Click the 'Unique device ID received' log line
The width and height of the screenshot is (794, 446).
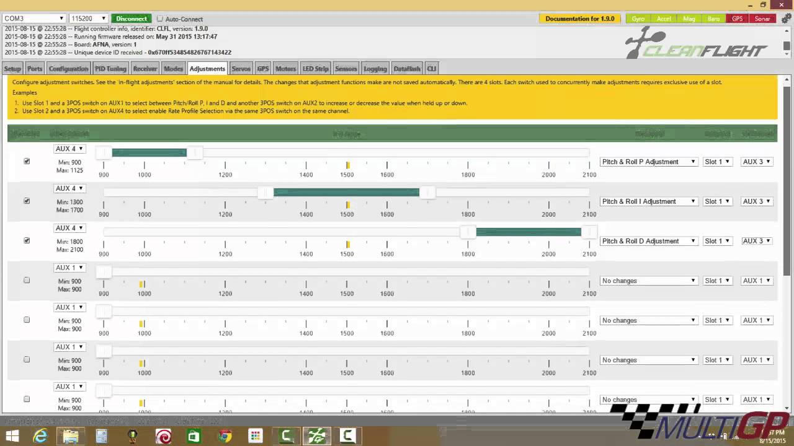coord(118,53)
